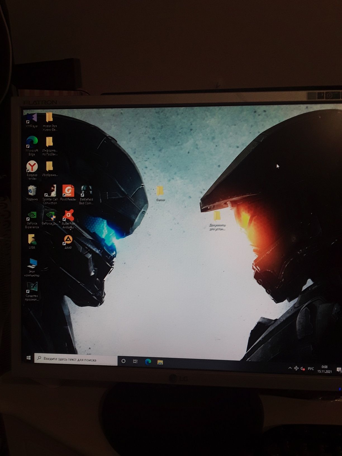Open the GeForce Experience desktop shortcut
The height and width of the screenshot is (456, 342).
(32, 219)
